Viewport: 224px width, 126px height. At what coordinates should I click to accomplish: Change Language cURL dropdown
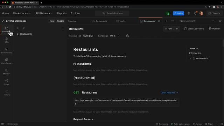pos(115,36)
